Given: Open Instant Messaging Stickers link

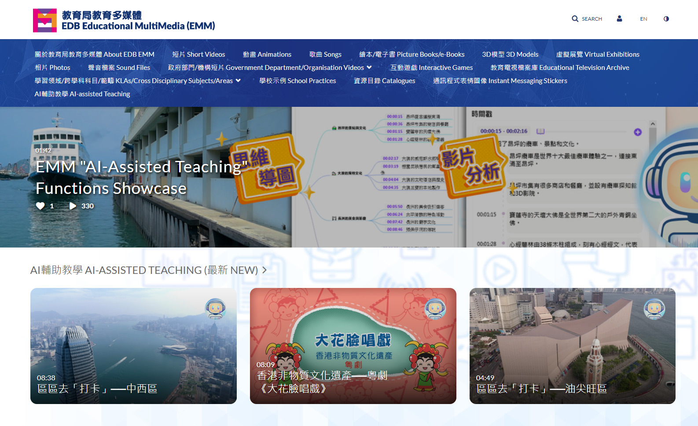Looking at the screenshot, I should tap(500, 81).
